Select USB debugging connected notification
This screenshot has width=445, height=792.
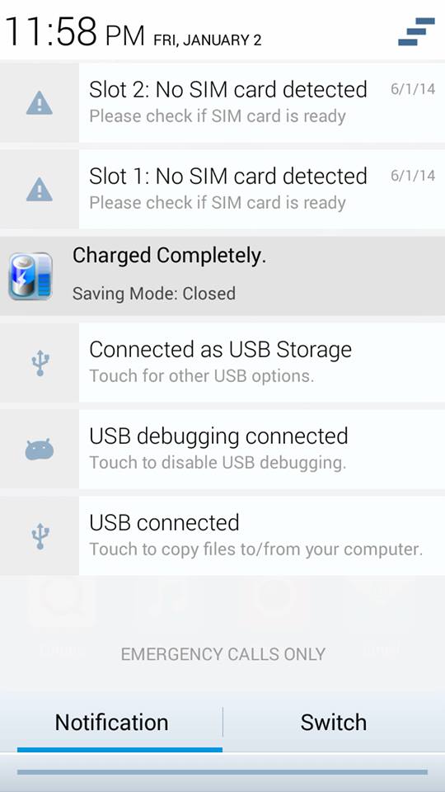(x=222, y=449)
